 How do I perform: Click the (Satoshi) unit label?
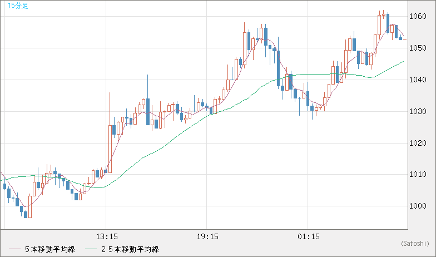pyautogui.click(x=415, y=244)
